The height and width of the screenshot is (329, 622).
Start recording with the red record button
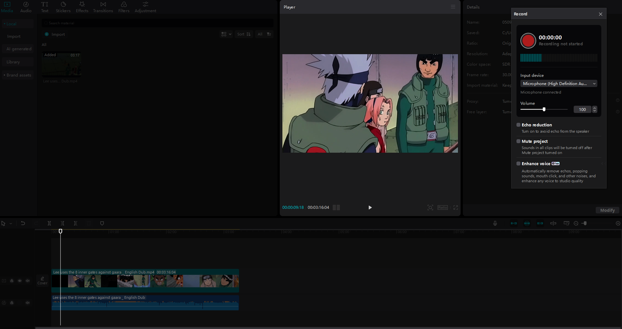(x=528, y=40)
